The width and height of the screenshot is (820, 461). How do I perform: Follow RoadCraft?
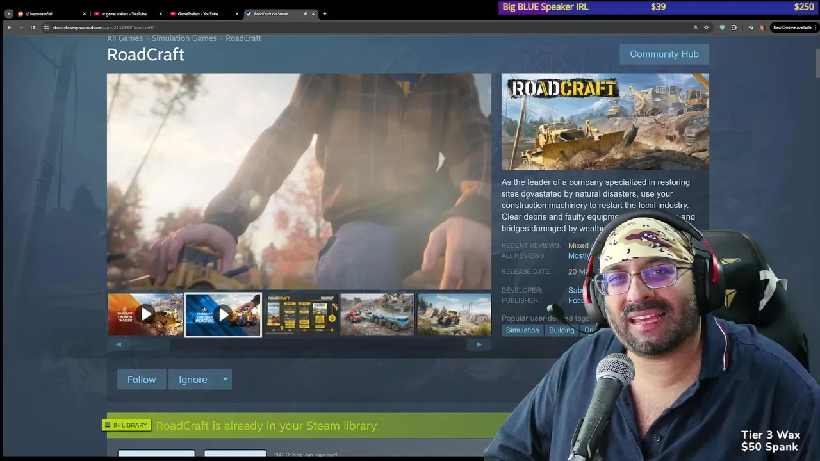pyautogui.click(x=142, y=380)
